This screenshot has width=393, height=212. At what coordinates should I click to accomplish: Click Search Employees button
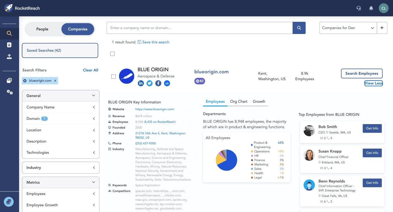362,74
